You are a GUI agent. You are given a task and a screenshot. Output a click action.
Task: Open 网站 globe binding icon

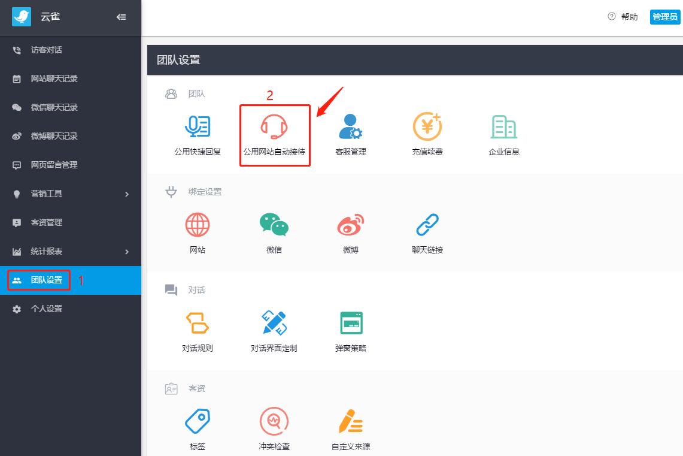198,225
